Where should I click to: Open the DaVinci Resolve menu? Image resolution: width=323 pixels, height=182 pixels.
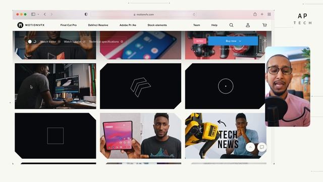point(98,25)
